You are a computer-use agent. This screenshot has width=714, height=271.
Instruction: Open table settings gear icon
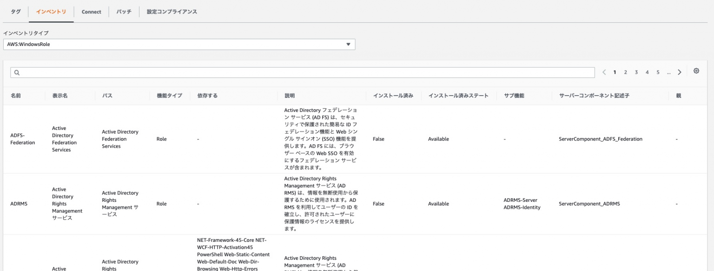point(696,71)
